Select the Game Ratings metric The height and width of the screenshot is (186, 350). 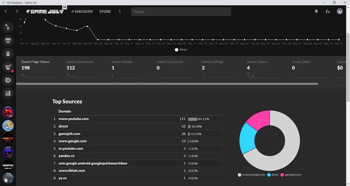point(219,70)
